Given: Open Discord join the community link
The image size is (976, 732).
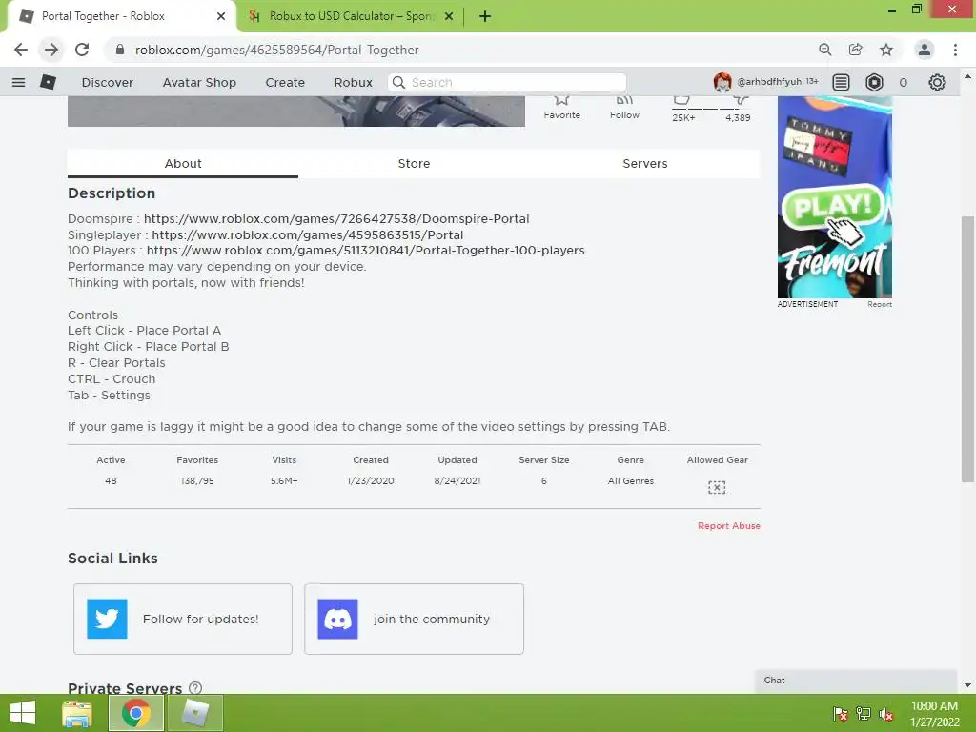Looking at the screenshot, I should pyautogui.click(x=414, y=619).
